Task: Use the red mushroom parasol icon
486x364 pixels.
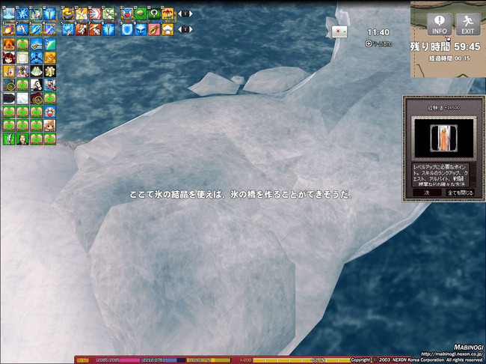Action: (x=167, y=14)
